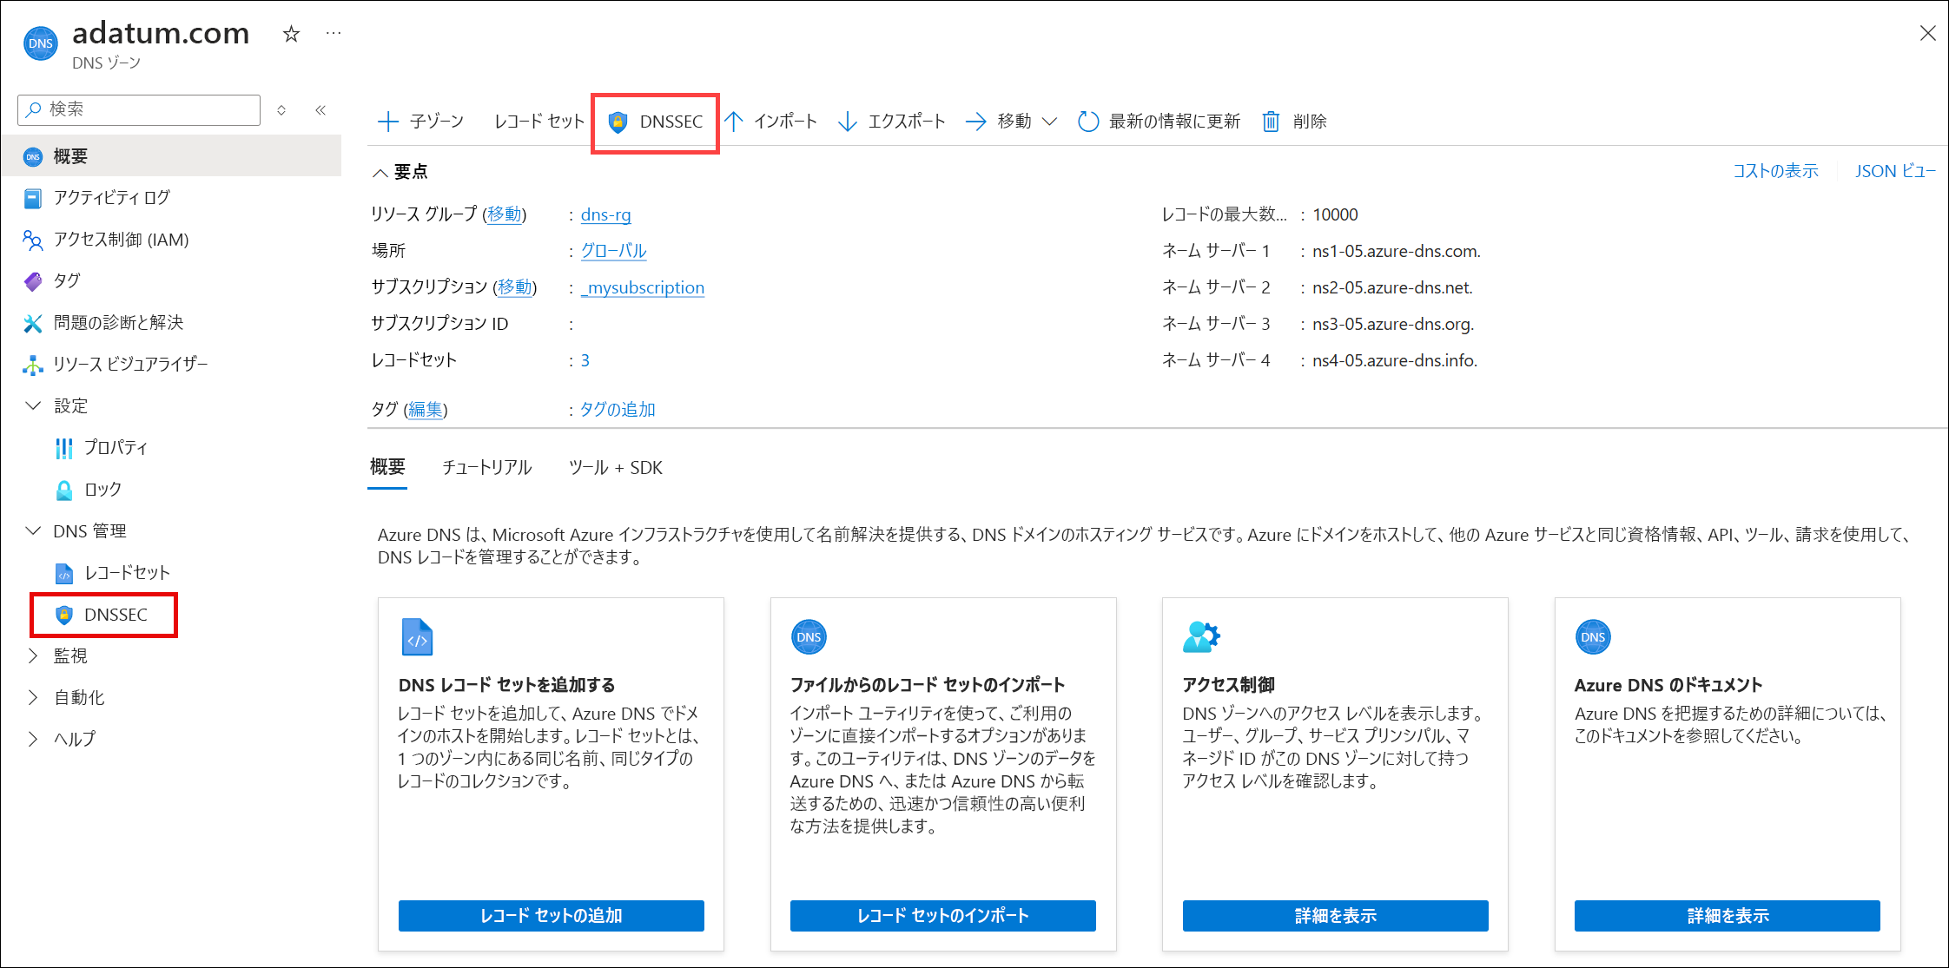
Task: Click the Export down-arrow button
Action: pyautogui.click(x=892, y=122)
